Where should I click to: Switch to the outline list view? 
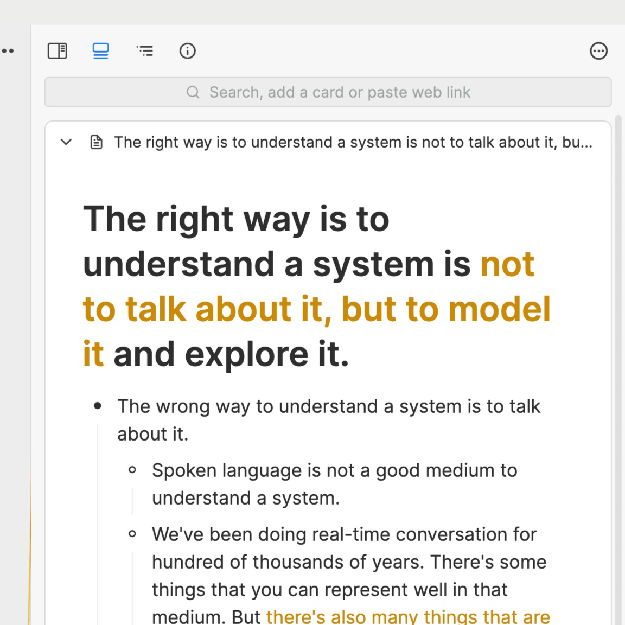tap(144, 51)
